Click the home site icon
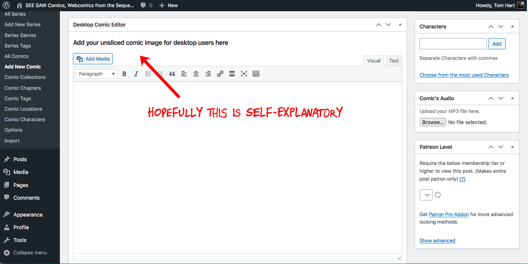This screenshot has height=264, width=528. [x=19, y=5]
